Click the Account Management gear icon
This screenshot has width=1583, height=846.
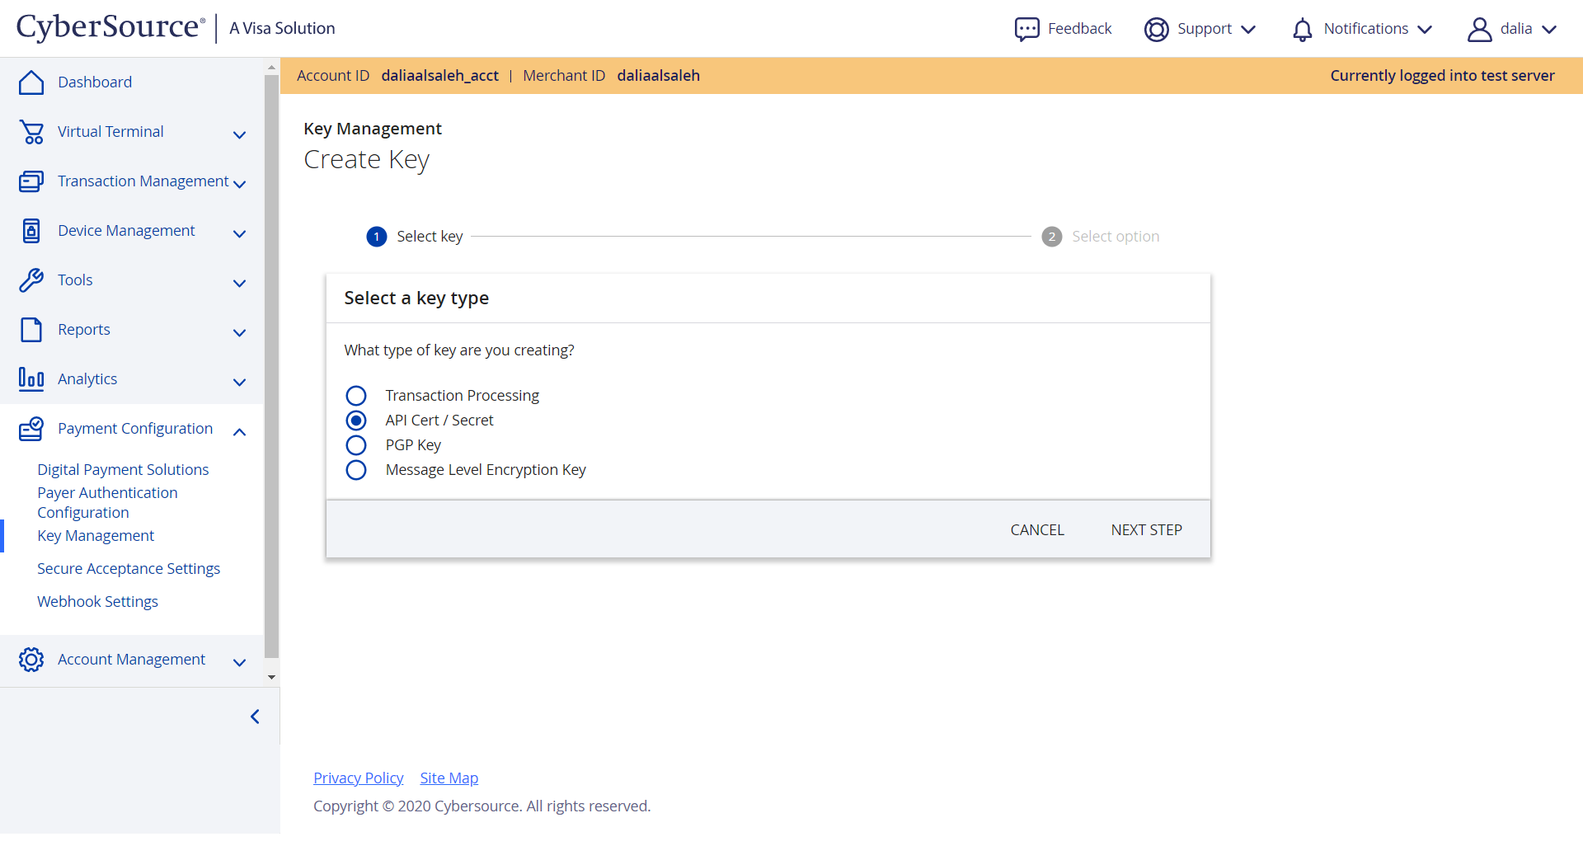[31, 660]
